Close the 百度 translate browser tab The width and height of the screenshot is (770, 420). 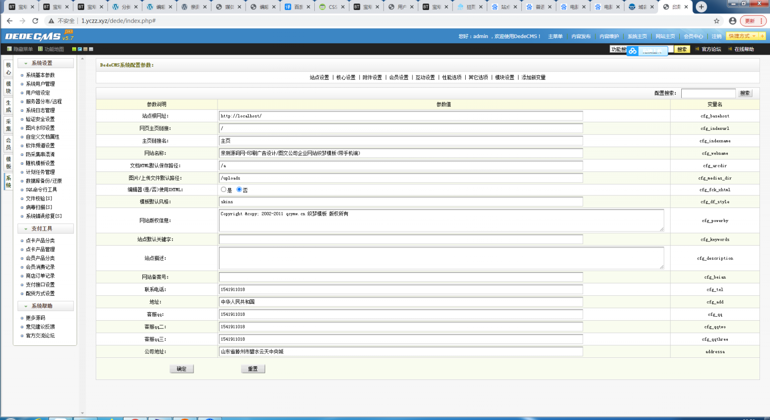click(x=308, y=7)
